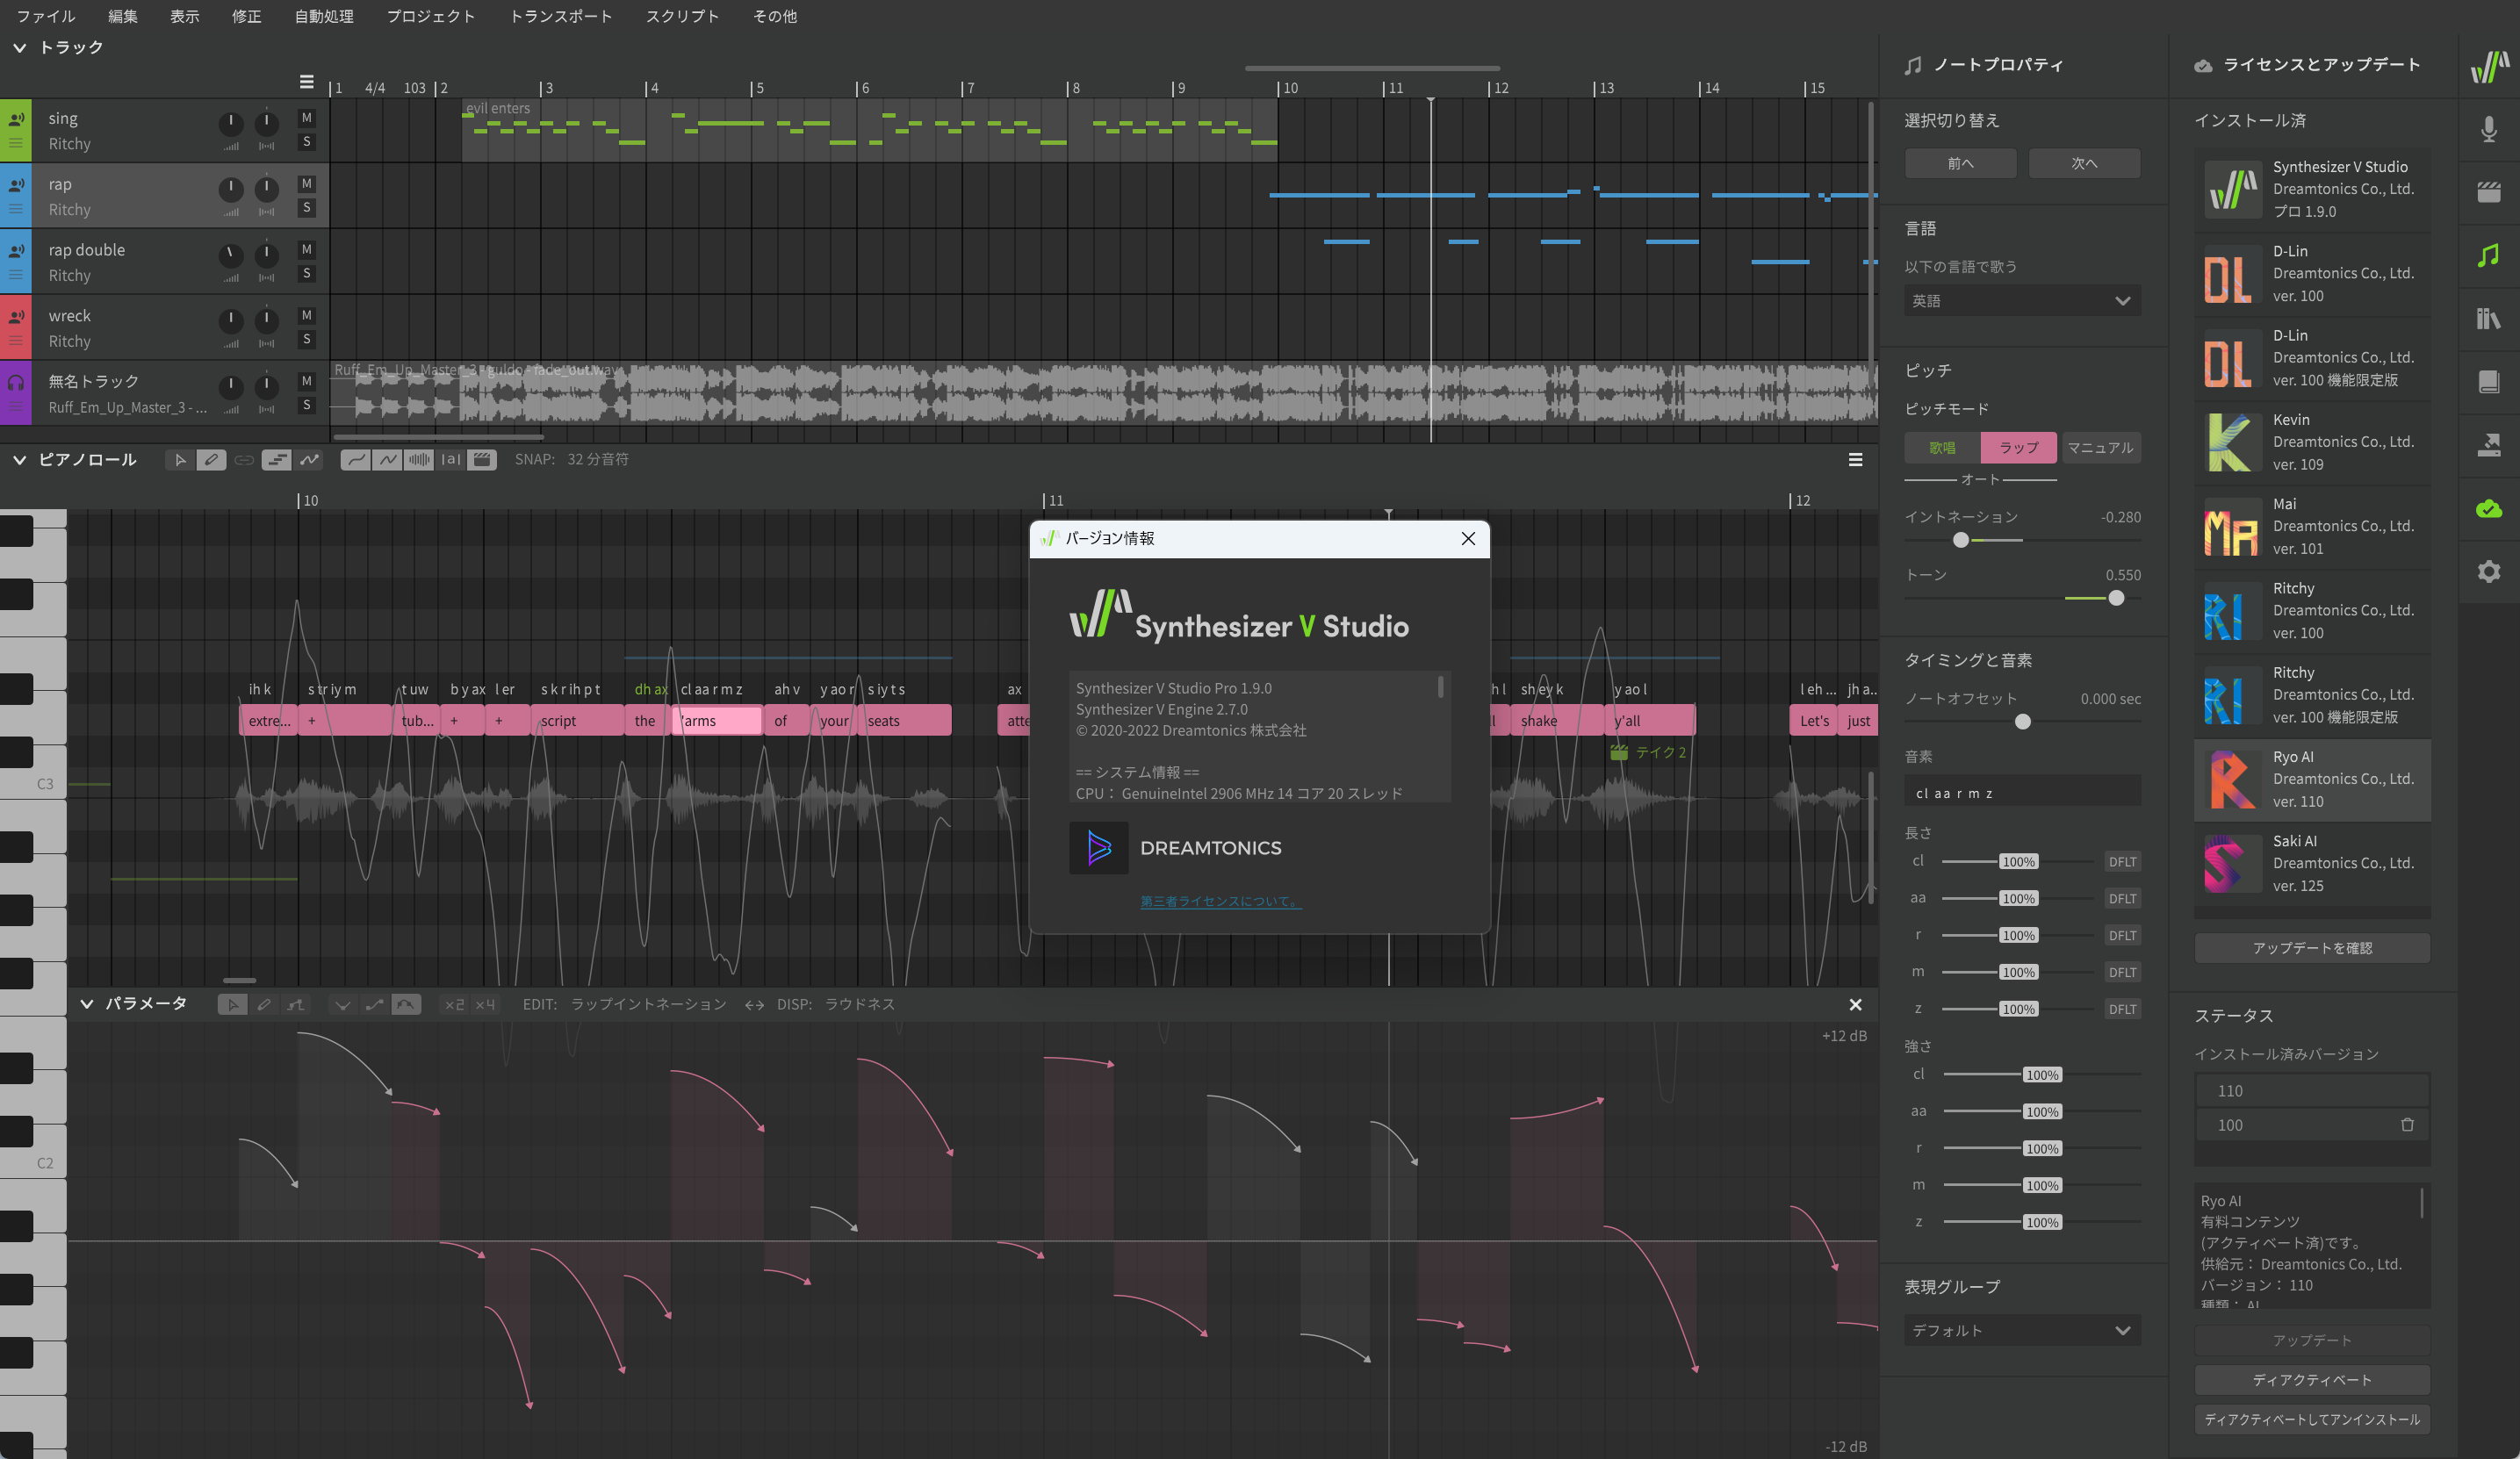The height and width of the screenshot is (1459, 2520).
Task: Open the dictionary book sidebar icon
Action: click(x=2489, y=382)
